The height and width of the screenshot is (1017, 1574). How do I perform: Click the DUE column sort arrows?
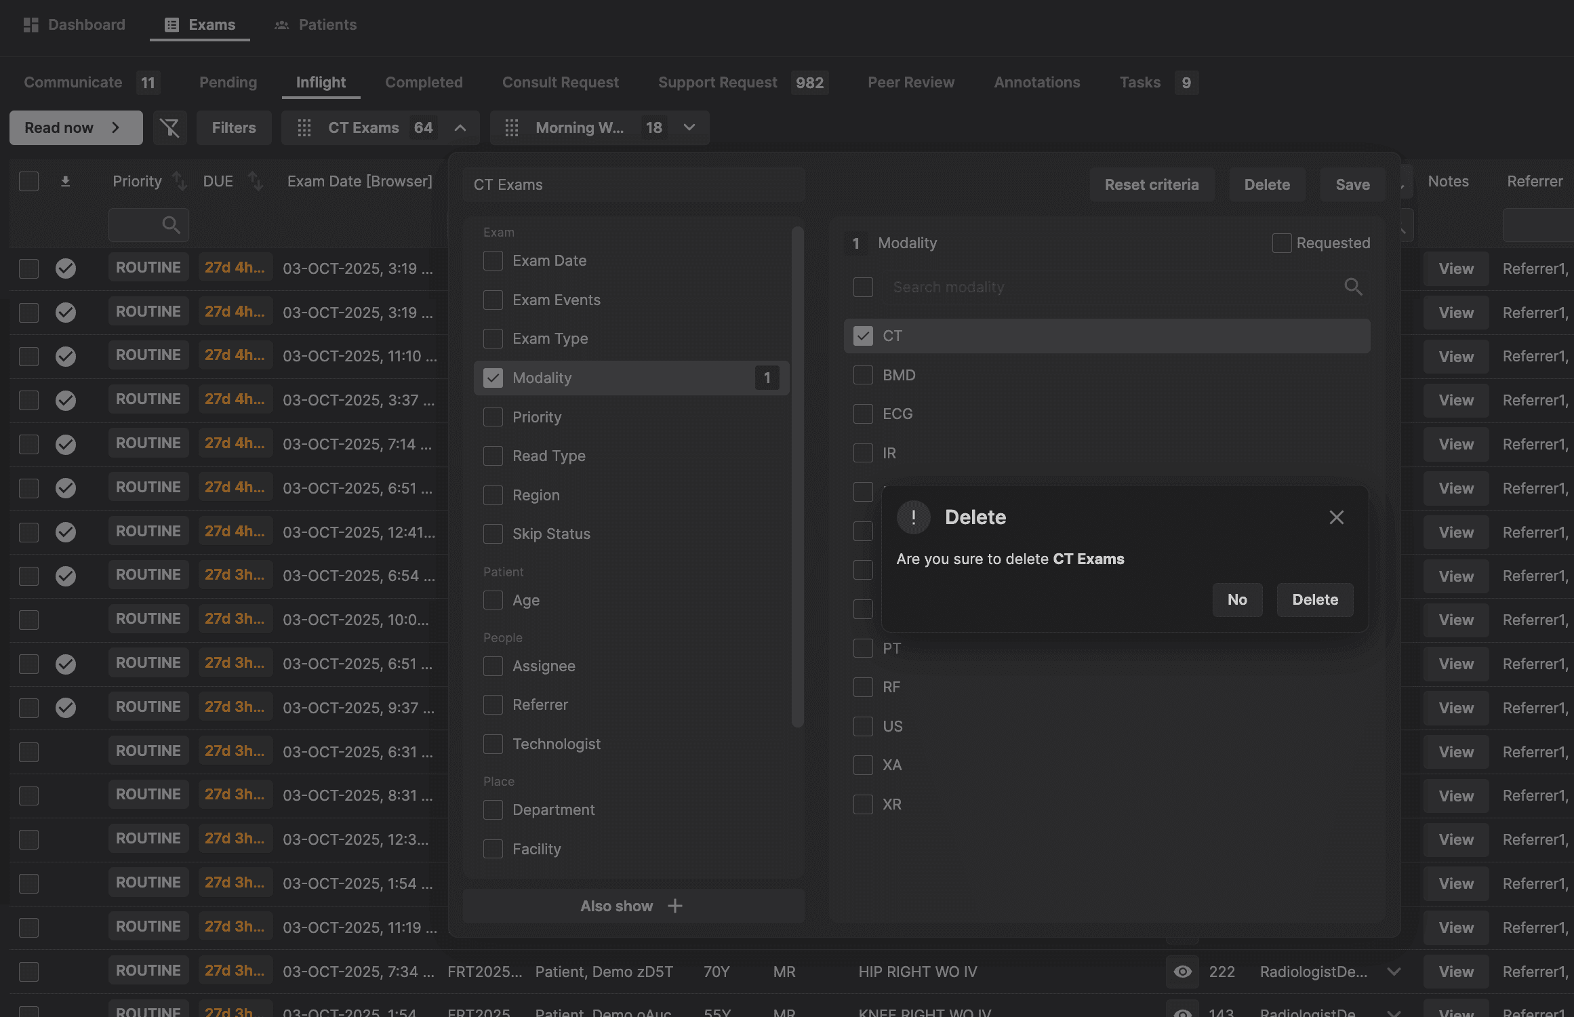pos(255,181)
